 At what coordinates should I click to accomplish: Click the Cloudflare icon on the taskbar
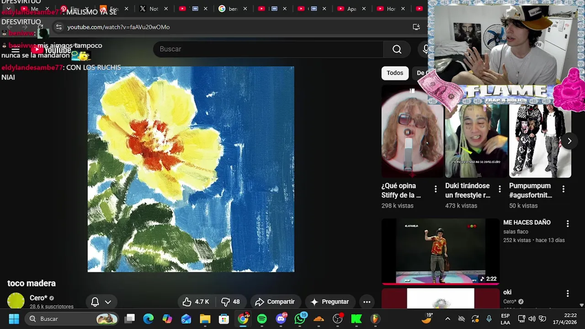[x=319, y=318]
